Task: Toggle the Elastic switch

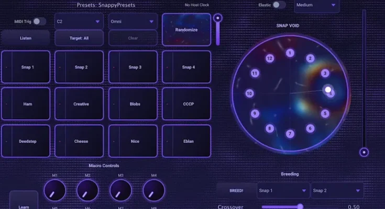Action: 279,5
